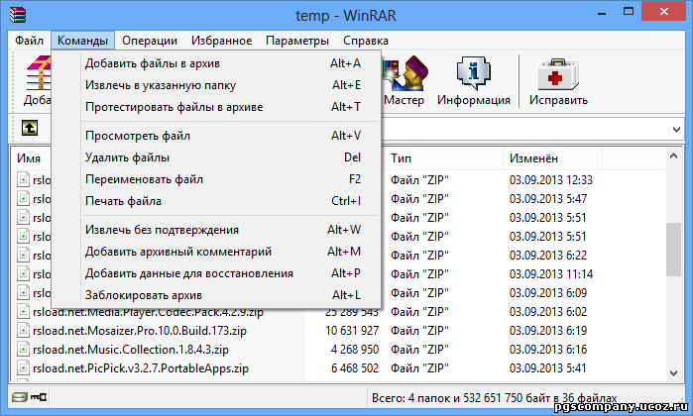This screenshot has height=416, width=693.
Task: Open the Операции menu
Action: point(150,41)
